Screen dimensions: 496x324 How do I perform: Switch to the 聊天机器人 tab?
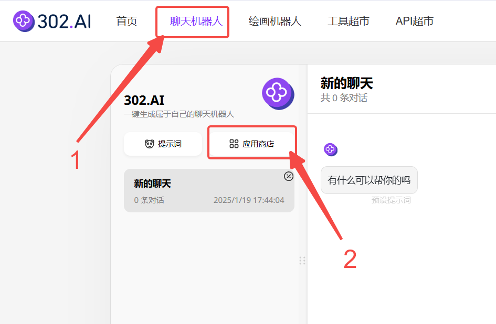(x=196, y=21)
